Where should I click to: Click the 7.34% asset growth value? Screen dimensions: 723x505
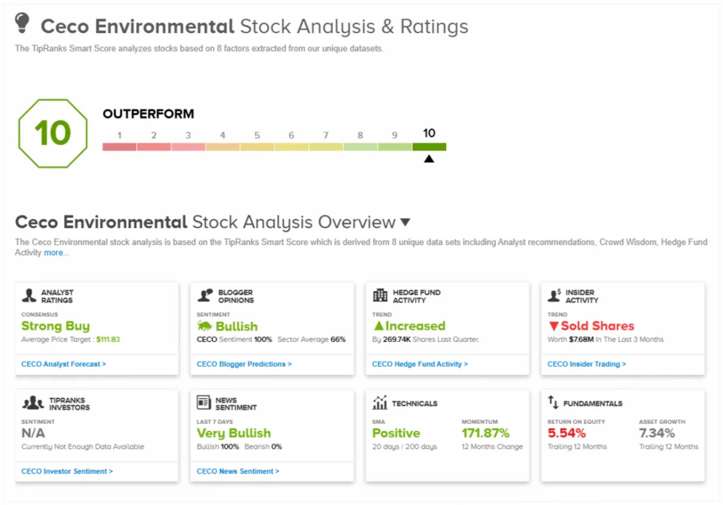pyautogui.click(x=657, y=433)
